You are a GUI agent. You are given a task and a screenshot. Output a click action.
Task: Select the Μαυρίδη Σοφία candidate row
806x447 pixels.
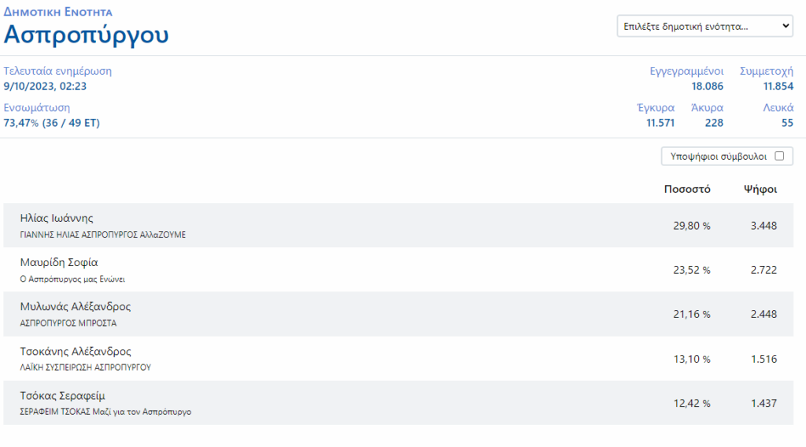398,270
